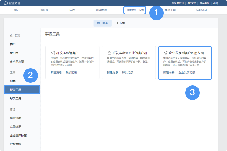227x151 pixels.
Task: Open the 企业发表记录 link
Action: (187, 72)
